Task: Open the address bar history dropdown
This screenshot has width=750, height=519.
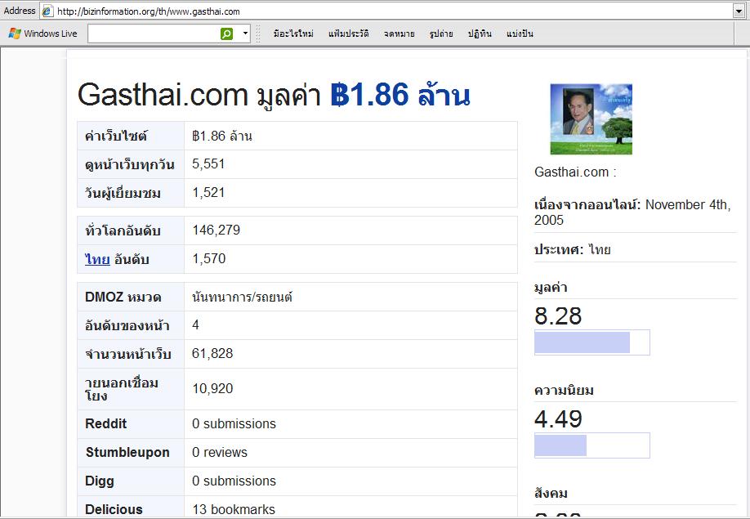Action: [x=739, y=11]
